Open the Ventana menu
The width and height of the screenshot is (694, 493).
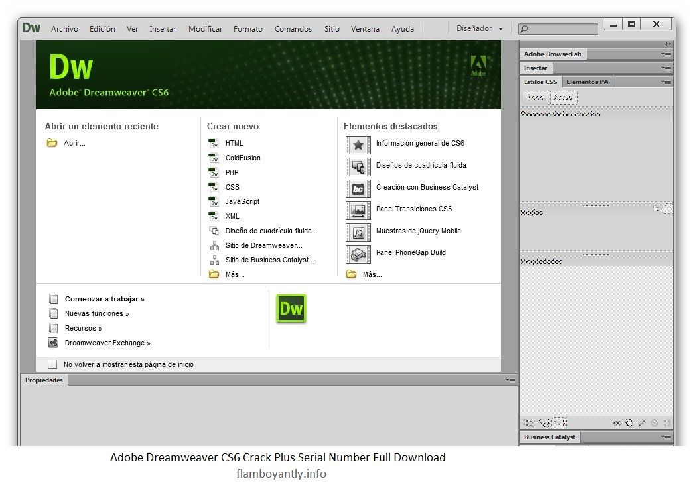[x=365, y=28]
